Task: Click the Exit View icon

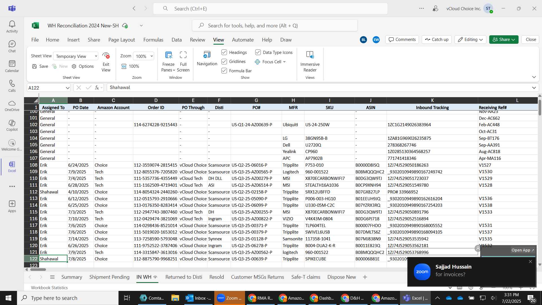Action: click(x=106, y=55)
